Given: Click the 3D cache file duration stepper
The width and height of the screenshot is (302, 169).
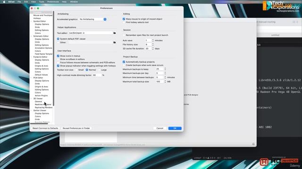Looking at the screenshot, I should (x=153, y=49).
